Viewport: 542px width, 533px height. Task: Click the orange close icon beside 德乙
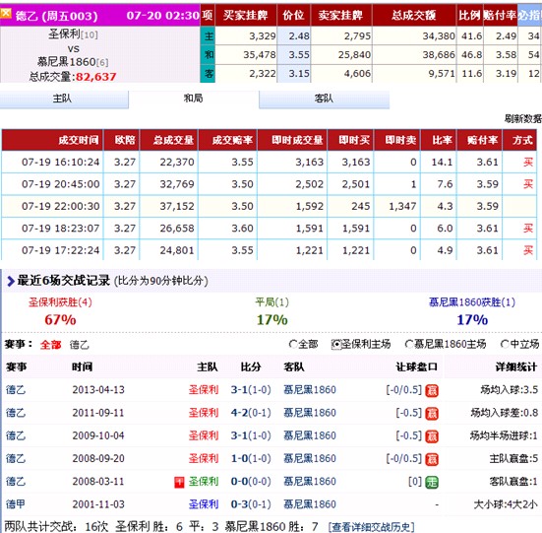pos(6,14)
